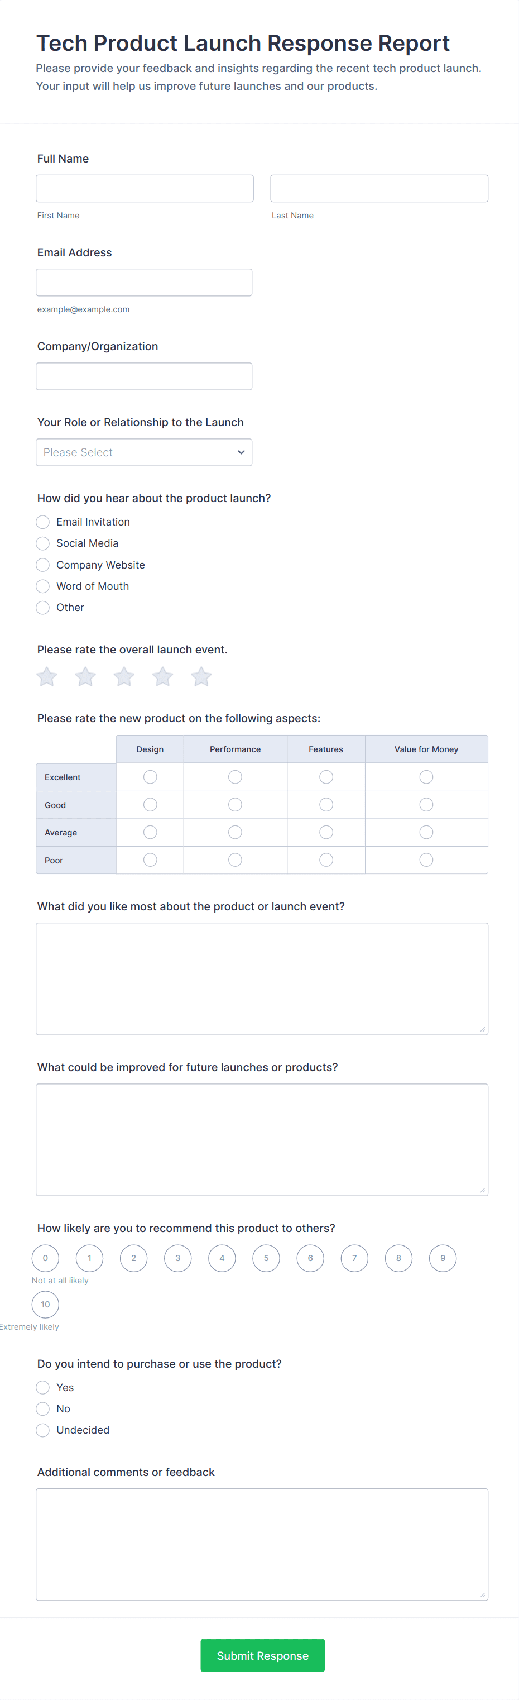The width and height of the screenshot is (519, 1700).
Task: Click the first rating star
Action: (47, 676)
